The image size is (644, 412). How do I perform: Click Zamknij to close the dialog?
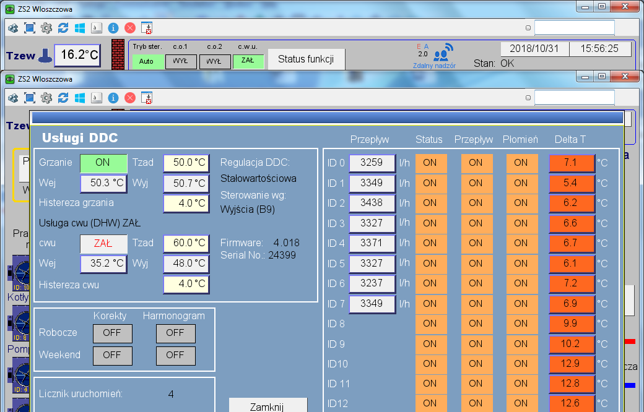click(x=268, y=405)
